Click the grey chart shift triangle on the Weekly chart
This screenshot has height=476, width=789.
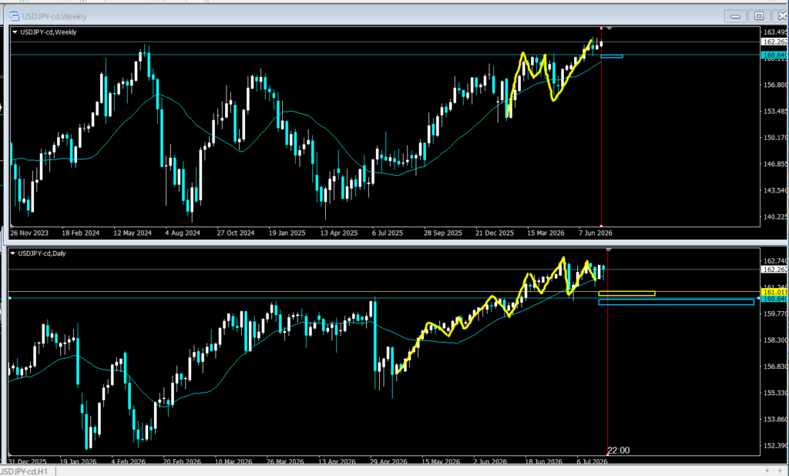click(609, 28)
